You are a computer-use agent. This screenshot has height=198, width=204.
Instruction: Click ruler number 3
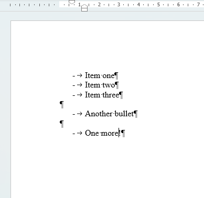point(119,5)
